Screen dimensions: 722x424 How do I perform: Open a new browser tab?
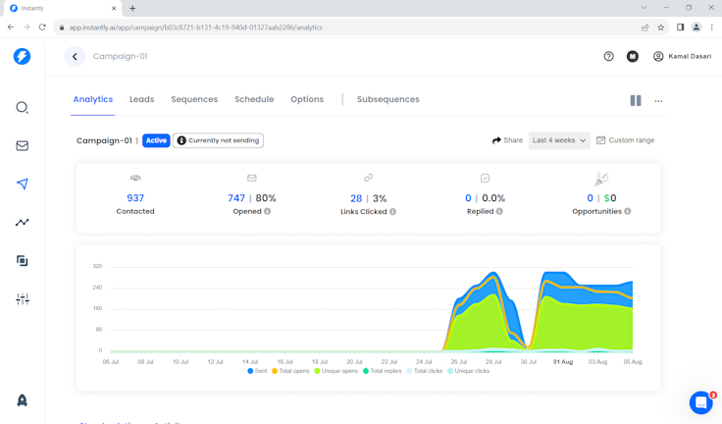point(132,8)
